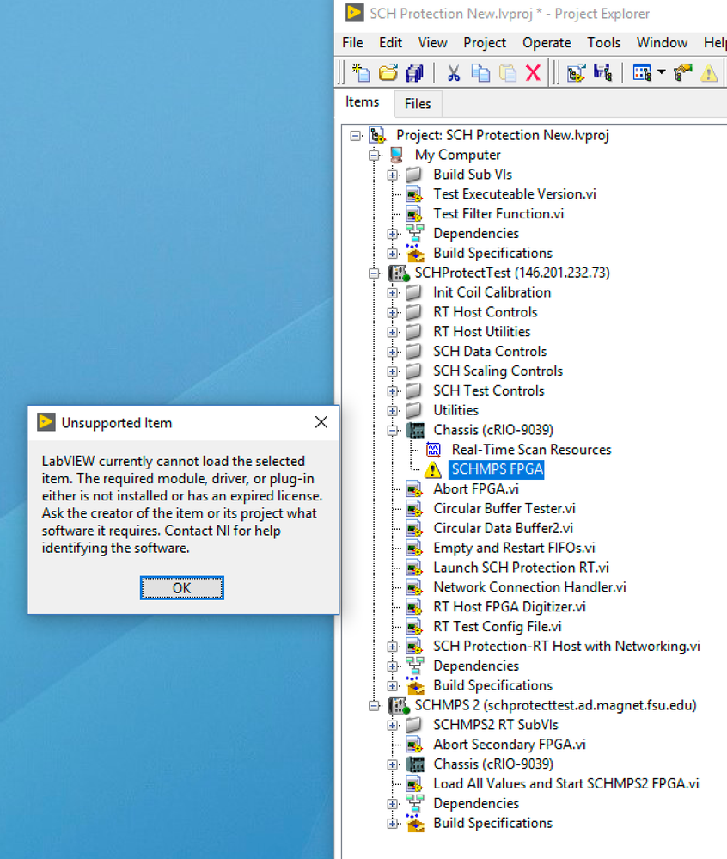Select Abort Secondary FPGA.vi
Viewport: 727px width, 859px height.
pyautogui.click(x=510, y=745)
